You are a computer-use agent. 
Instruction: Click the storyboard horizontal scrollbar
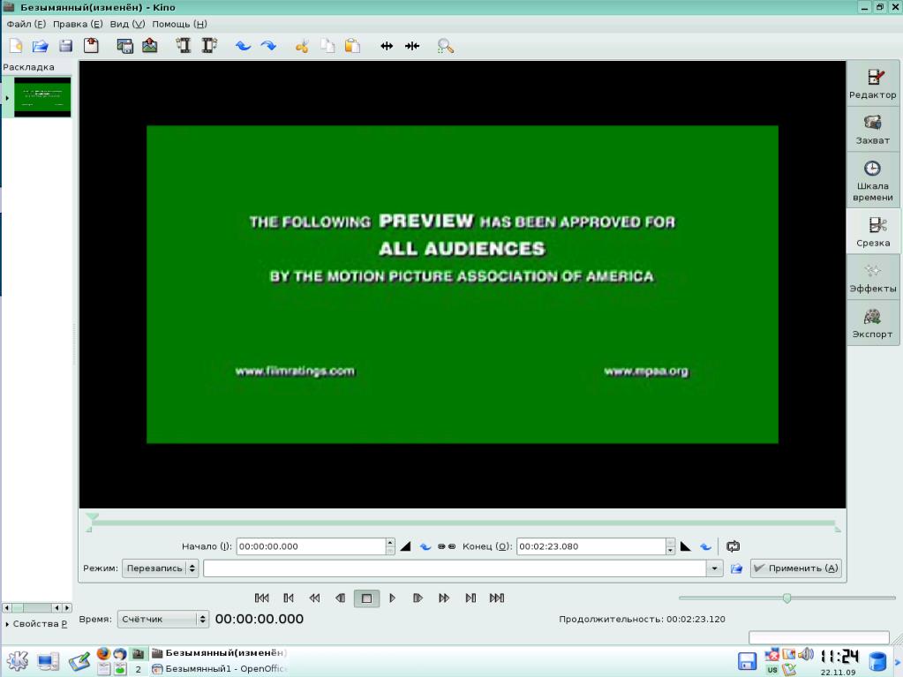pyautogui.click(x=37, y=607)
